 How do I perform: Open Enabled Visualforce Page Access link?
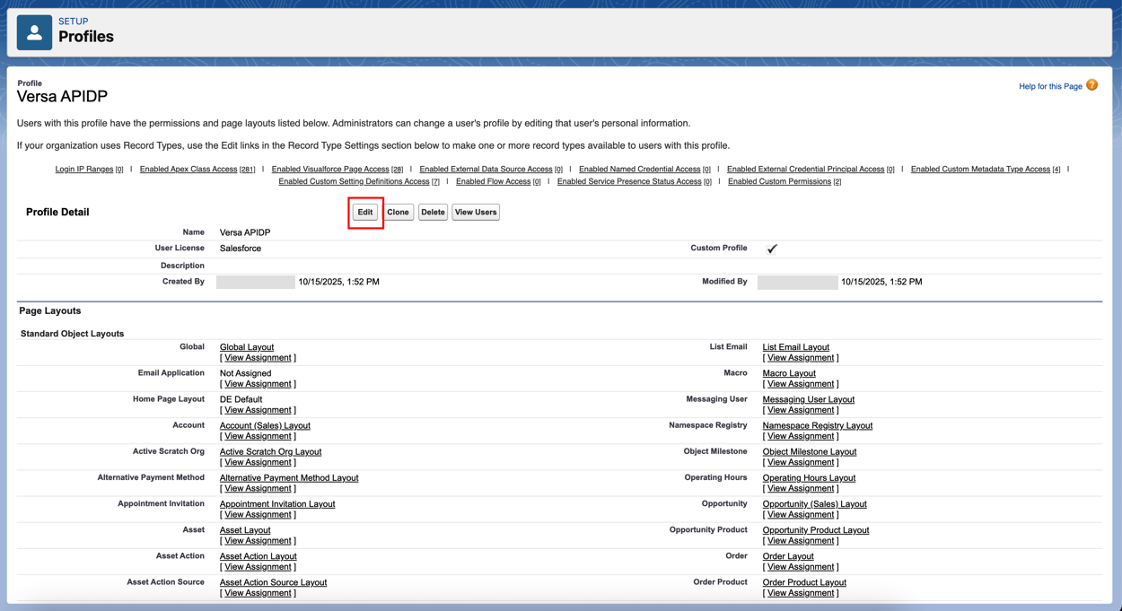click(329, 170)
